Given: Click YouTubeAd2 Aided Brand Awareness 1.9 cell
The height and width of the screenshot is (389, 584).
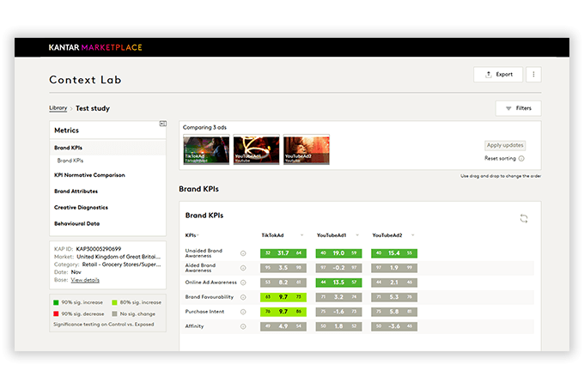Looking at the screenshot, I should click(x=394, y=268).
